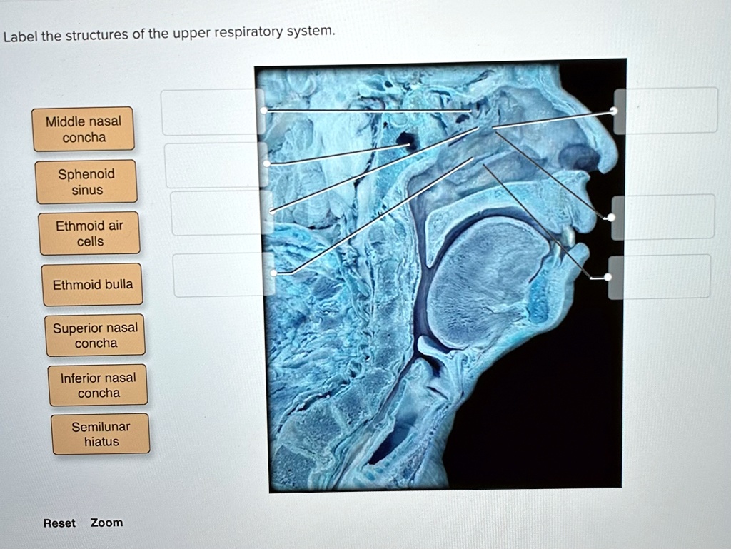Select the Inferior nasal concha label
The image size is (731, 549).
tap(98, 385)
